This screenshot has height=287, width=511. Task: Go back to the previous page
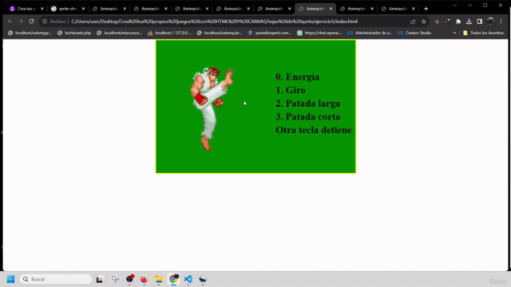pyautogui.click(x=10, y=22)
